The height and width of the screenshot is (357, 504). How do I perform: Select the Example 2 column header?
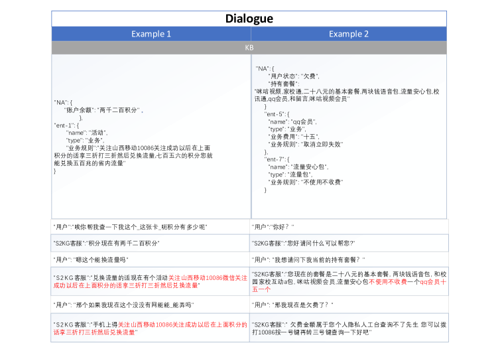point(349,34)
